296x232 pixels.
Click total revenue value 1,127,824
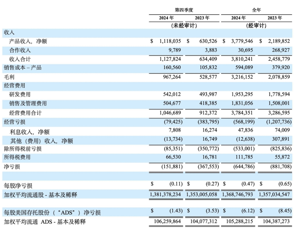170,59
